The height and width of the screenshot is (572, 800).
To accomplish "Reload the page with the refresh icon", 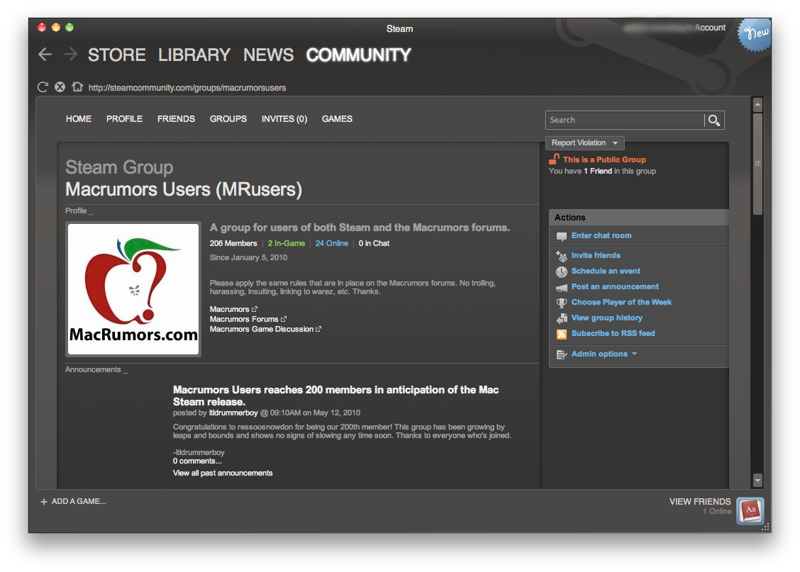I will (x=43, y=87).
